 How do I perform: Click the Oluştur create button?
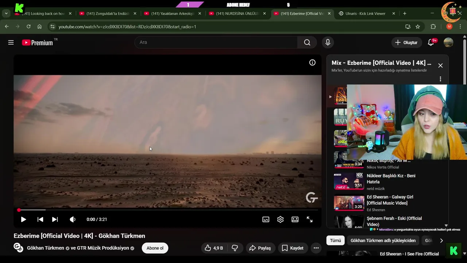click(x=406, y=42)
